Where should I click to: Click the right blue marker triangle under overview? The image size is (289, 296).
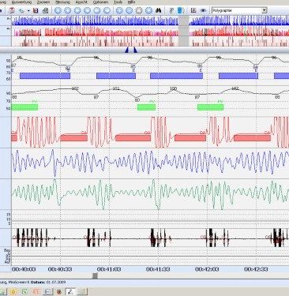point(135,50)
